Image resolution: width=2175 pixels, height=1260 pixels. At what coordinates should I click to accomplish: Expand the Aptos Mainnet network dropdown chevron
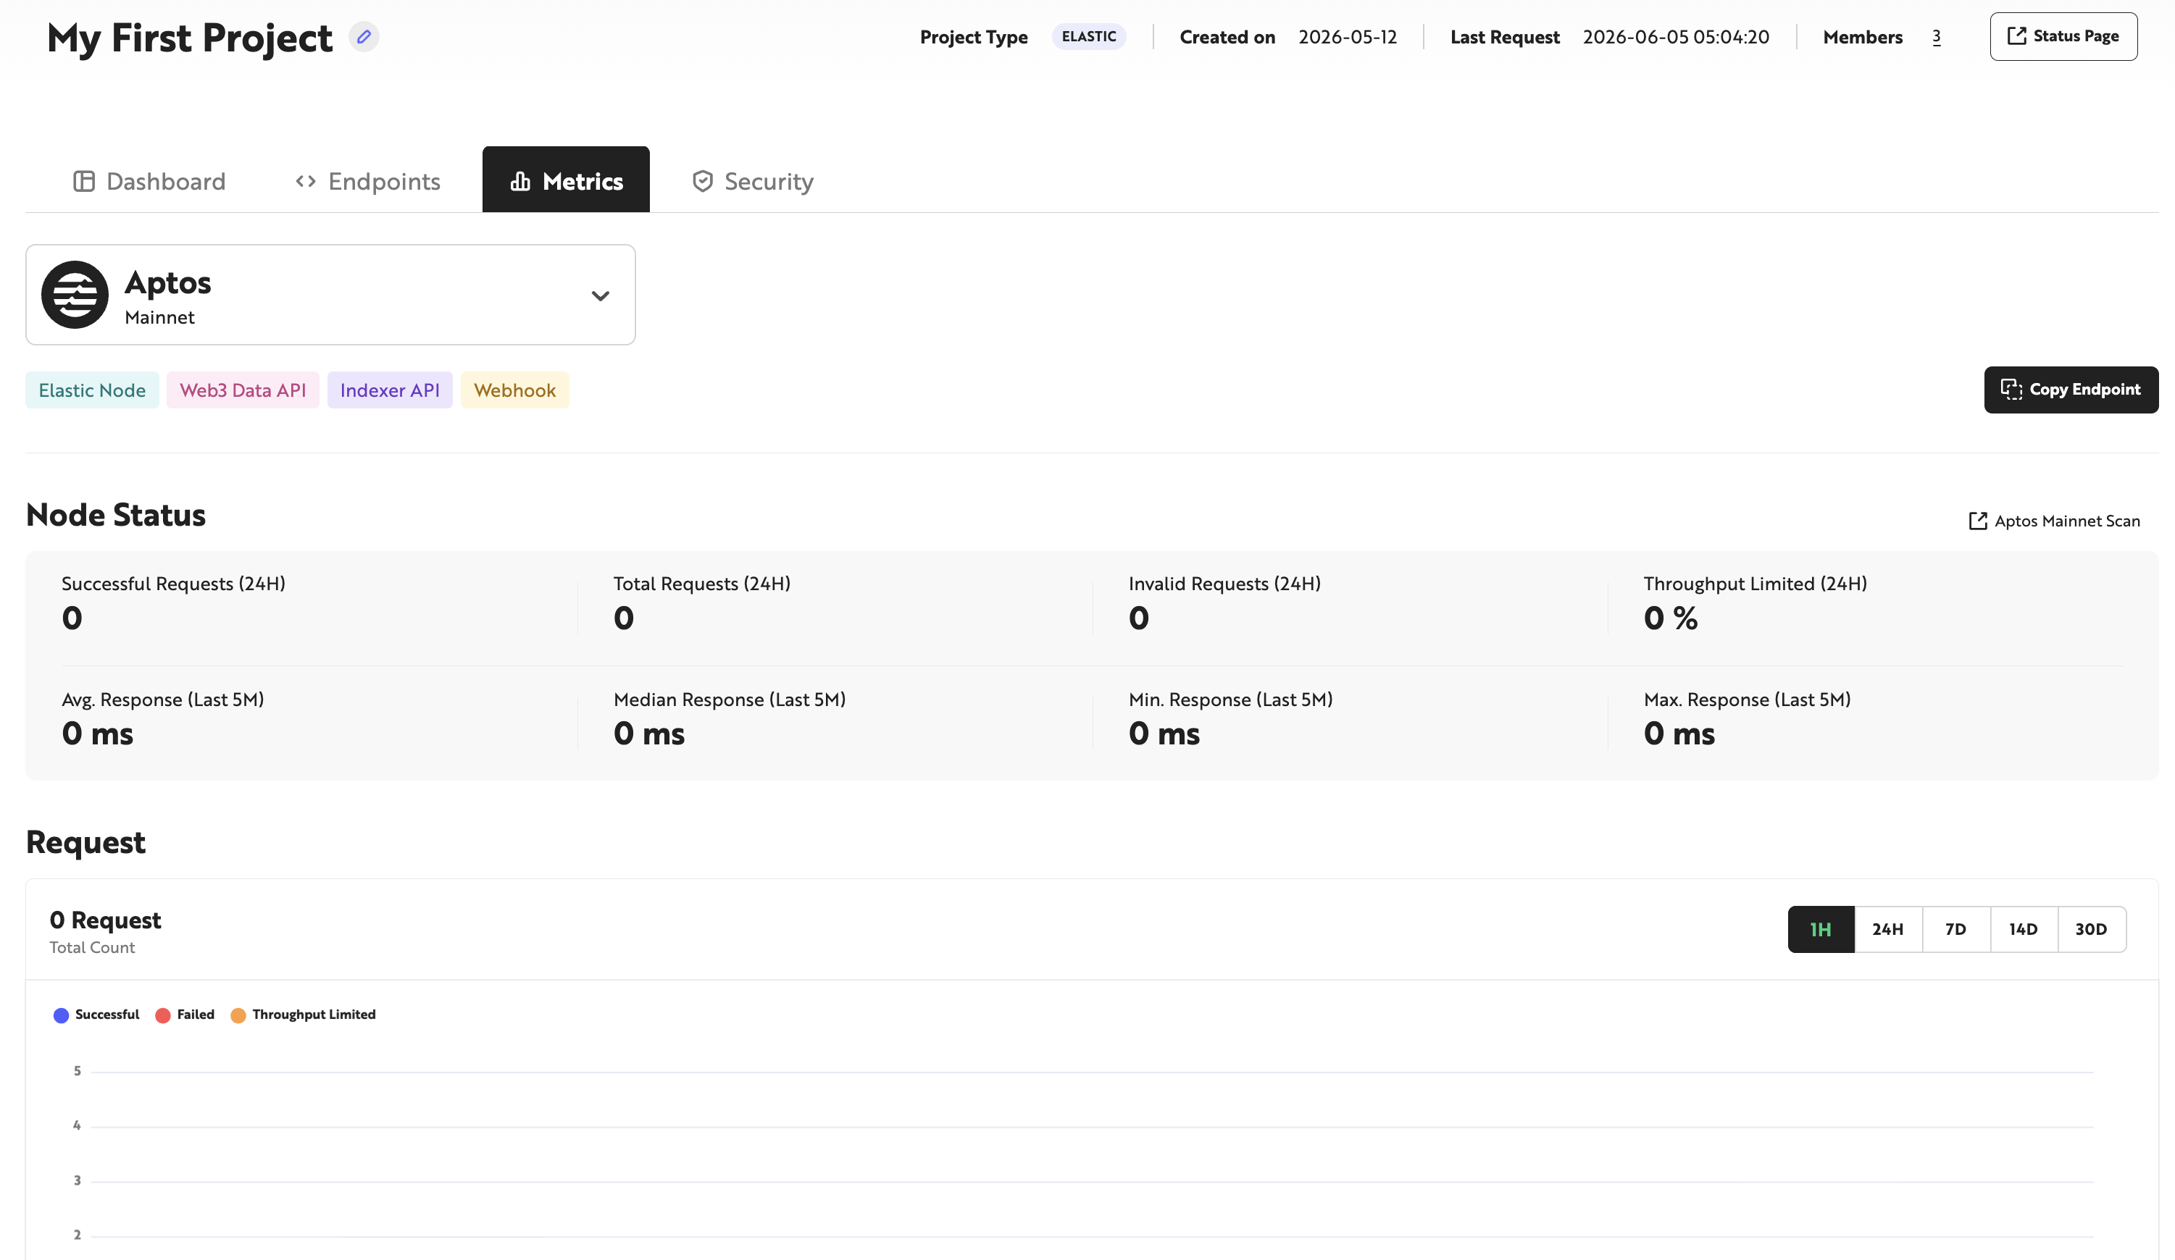pos(601,296)
